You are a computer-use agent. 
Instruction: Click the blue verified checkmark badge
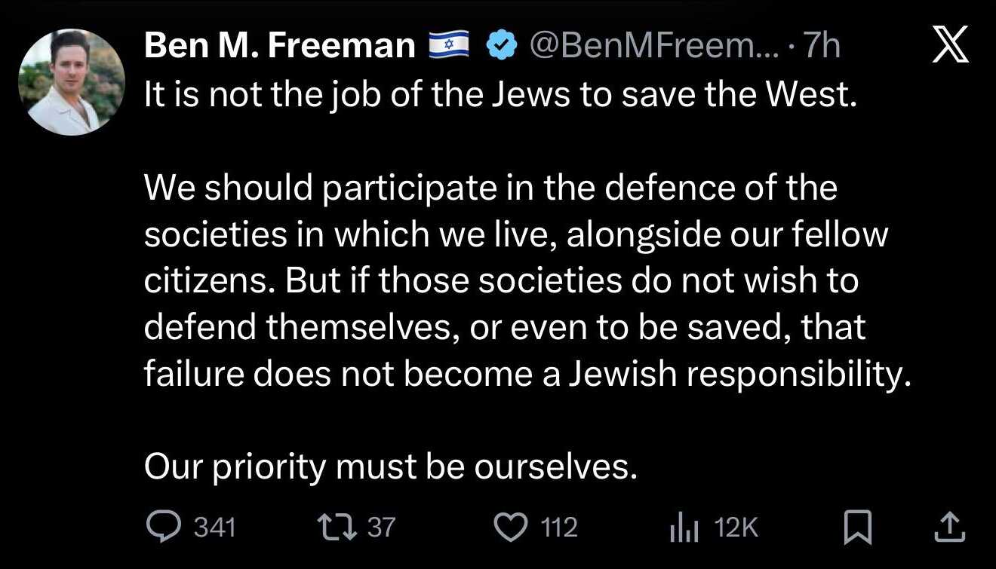[499, 47]
